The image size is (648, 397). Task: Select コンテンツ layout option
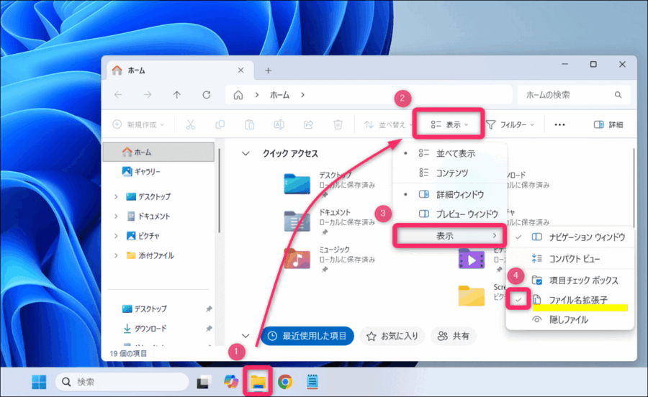coord(449,173)
